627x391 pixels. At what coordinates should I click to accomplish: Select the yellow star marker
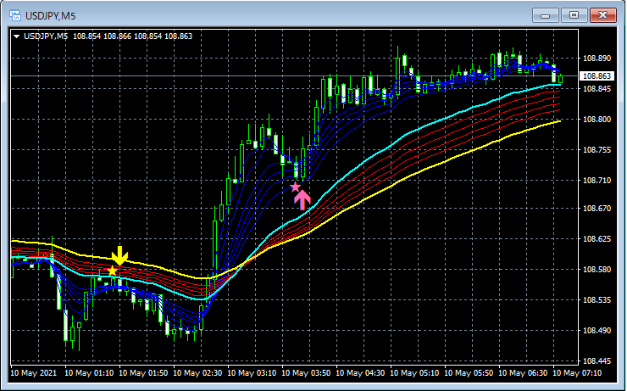coord(112,271)
